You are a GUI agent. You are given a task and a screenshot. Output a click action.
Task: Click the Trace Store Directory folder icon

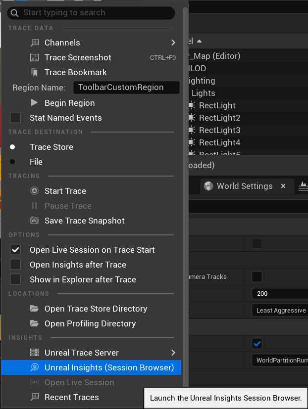[x=34, y=309]
